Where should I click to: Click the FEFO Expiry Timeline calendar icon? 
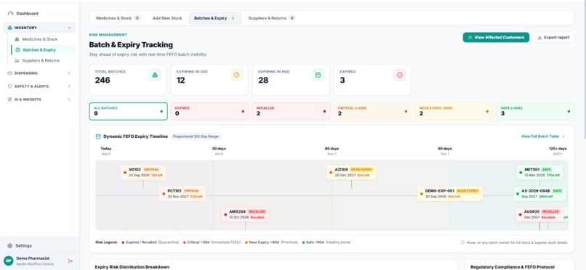(x=98, y=136)
